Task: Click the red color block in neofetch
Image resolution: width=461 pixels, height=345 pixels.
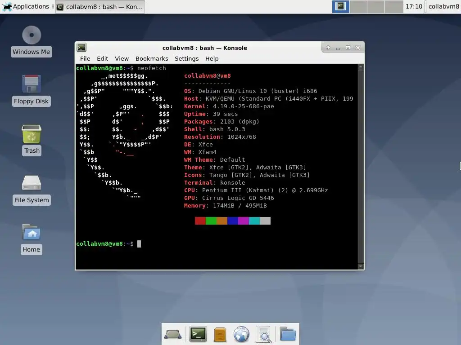Action: 200,221
